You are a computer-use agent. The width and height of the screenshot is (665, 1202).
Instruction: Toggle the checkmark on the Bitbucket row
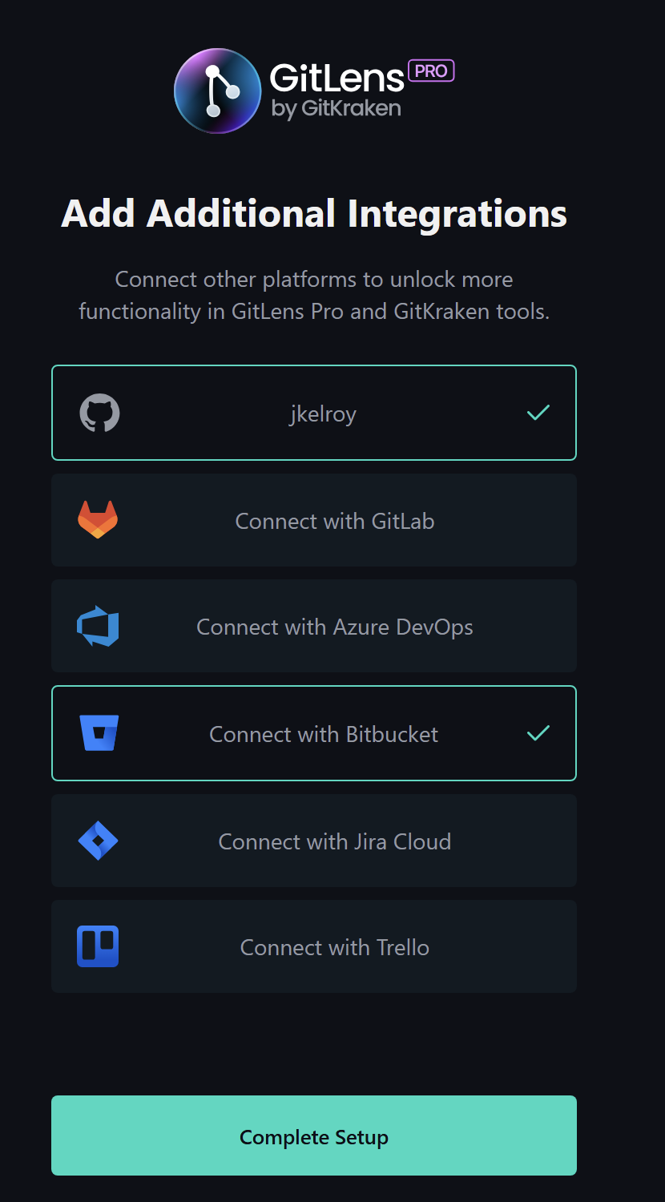tap(538, 733)
